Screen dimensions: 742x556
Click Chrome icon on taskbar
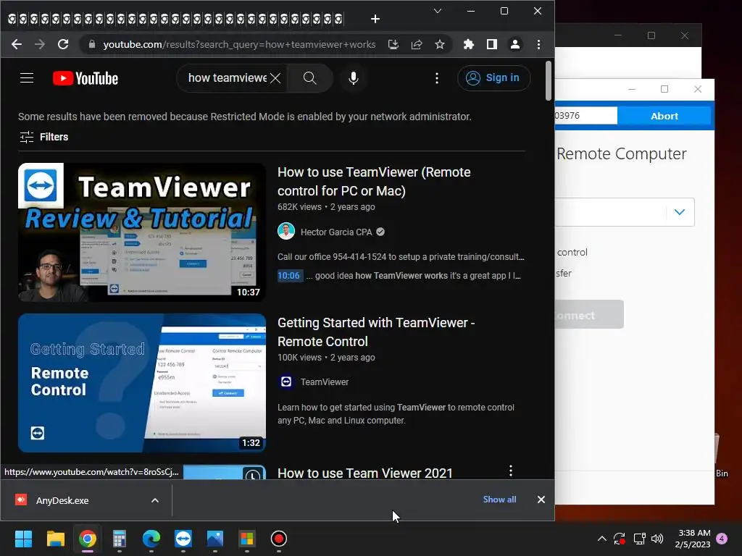(x=88, y=539)
